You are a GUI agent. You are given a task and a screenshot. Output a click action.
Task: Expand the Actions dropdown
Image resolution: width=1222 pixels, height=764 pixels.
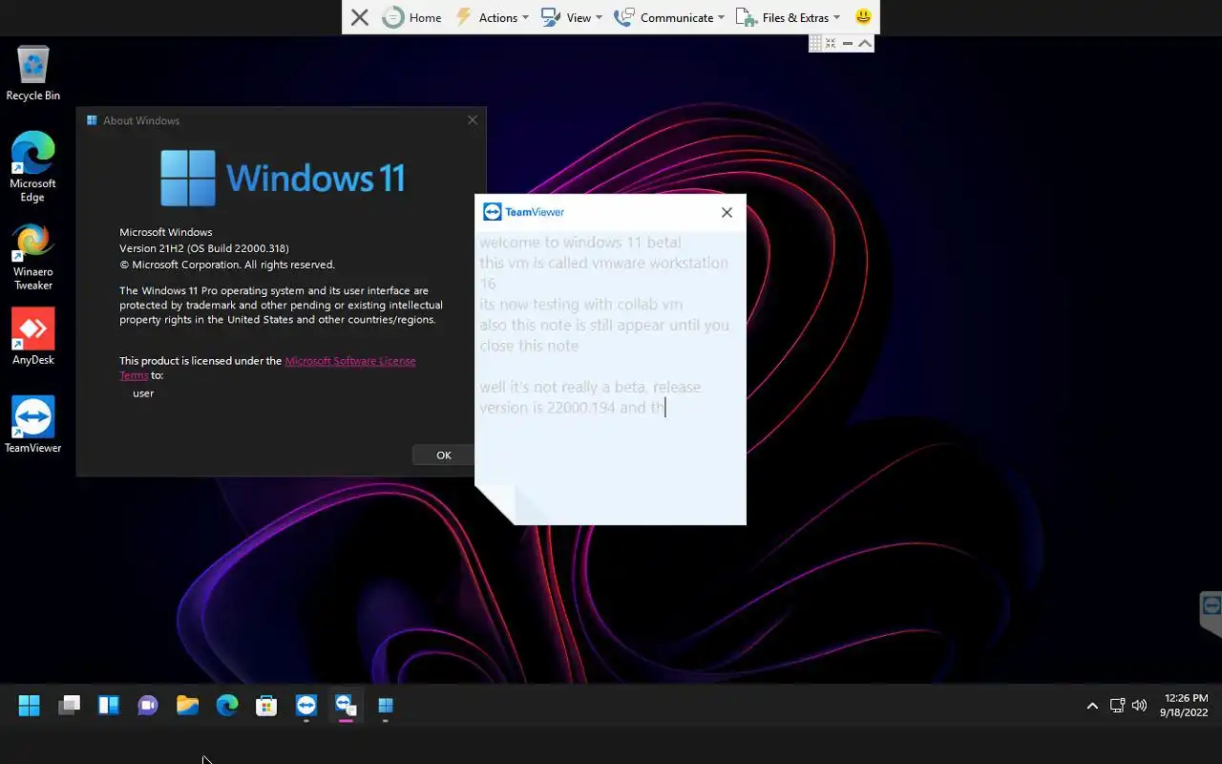[492, 17]
